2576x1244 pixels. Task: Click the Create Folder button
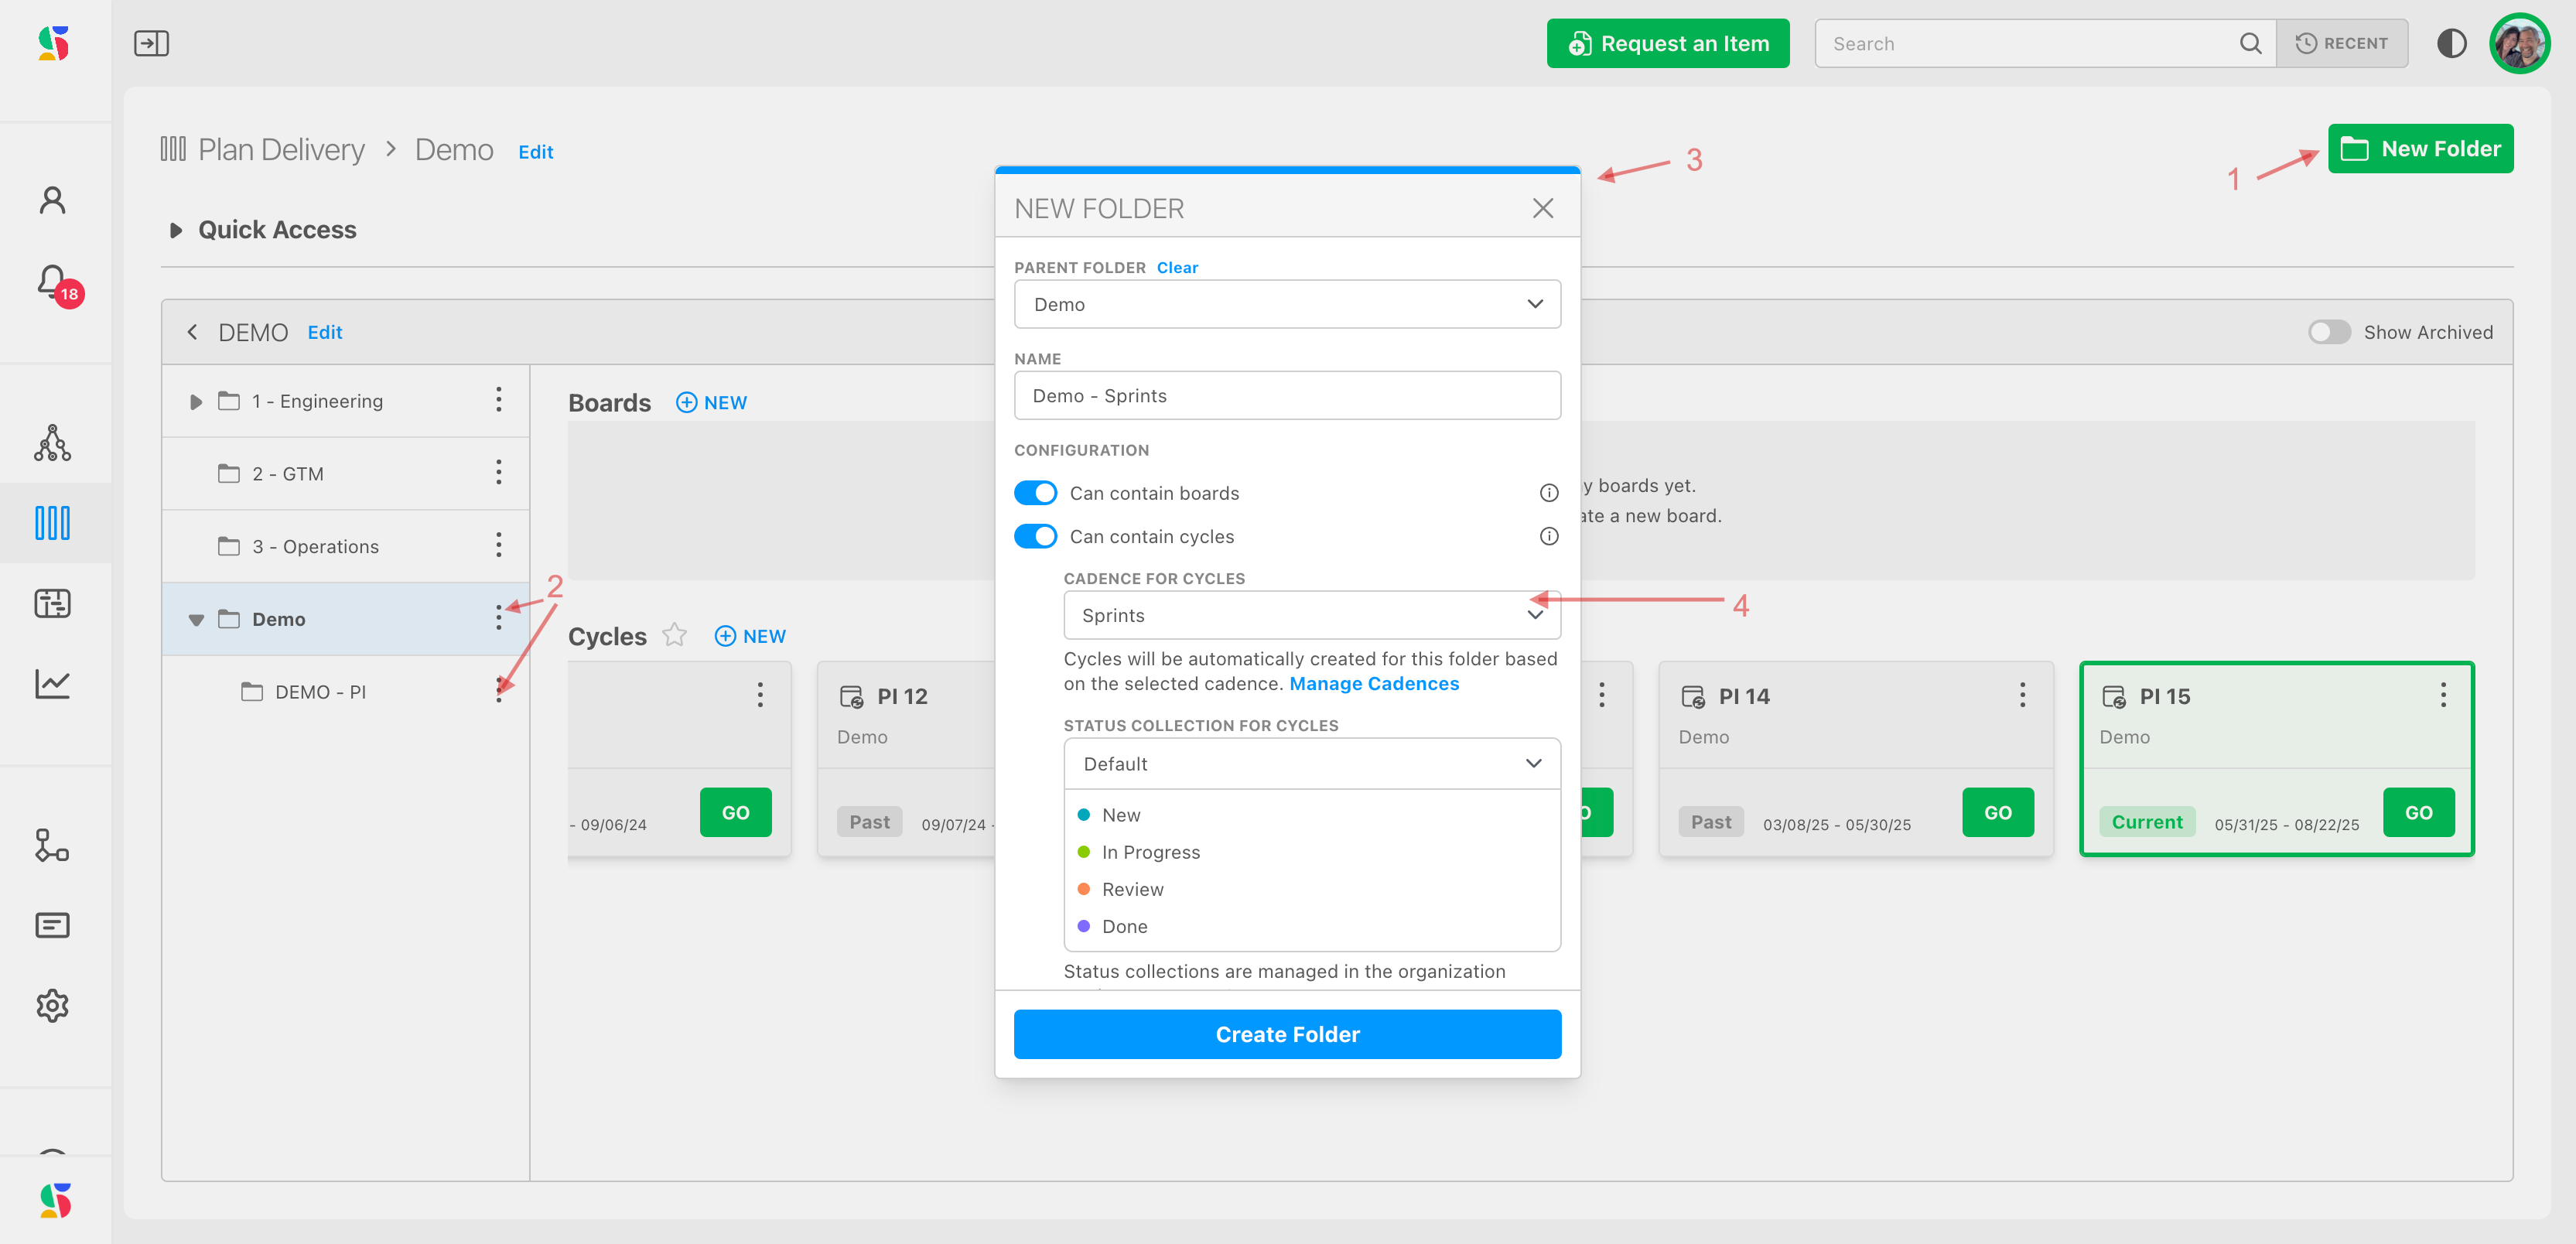1286,1034
